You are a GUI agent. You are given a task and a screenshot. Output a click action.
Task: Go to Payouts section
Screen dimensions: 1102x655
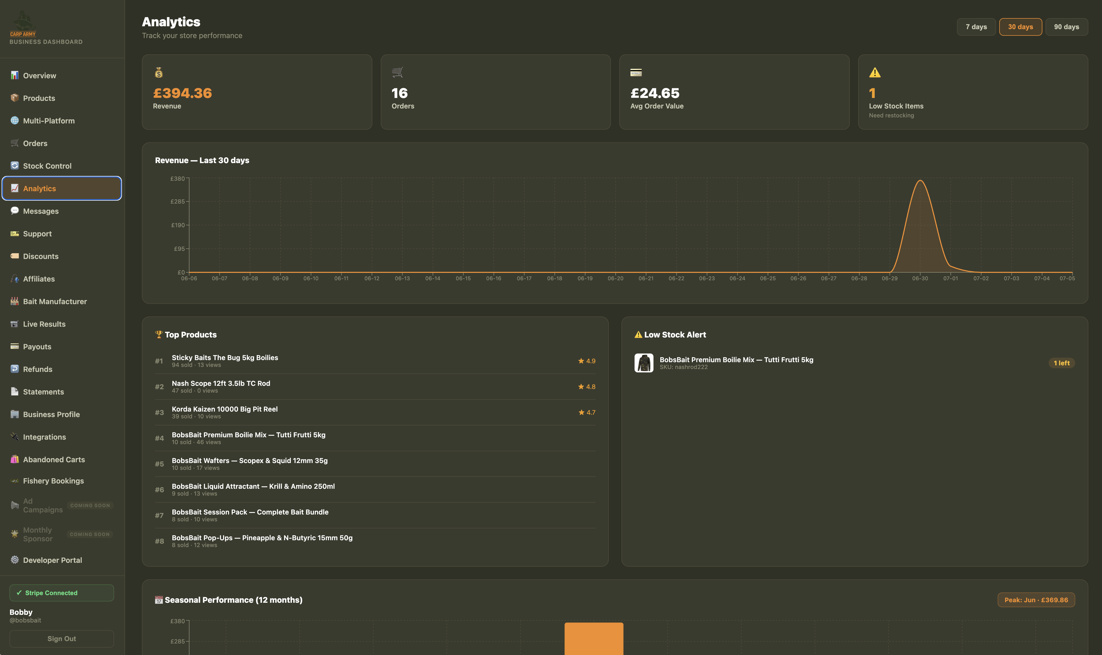[62, 346]
